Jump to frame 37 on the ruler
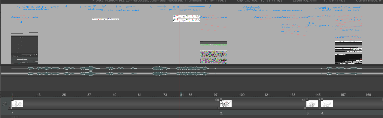 [x=89, y=95]
